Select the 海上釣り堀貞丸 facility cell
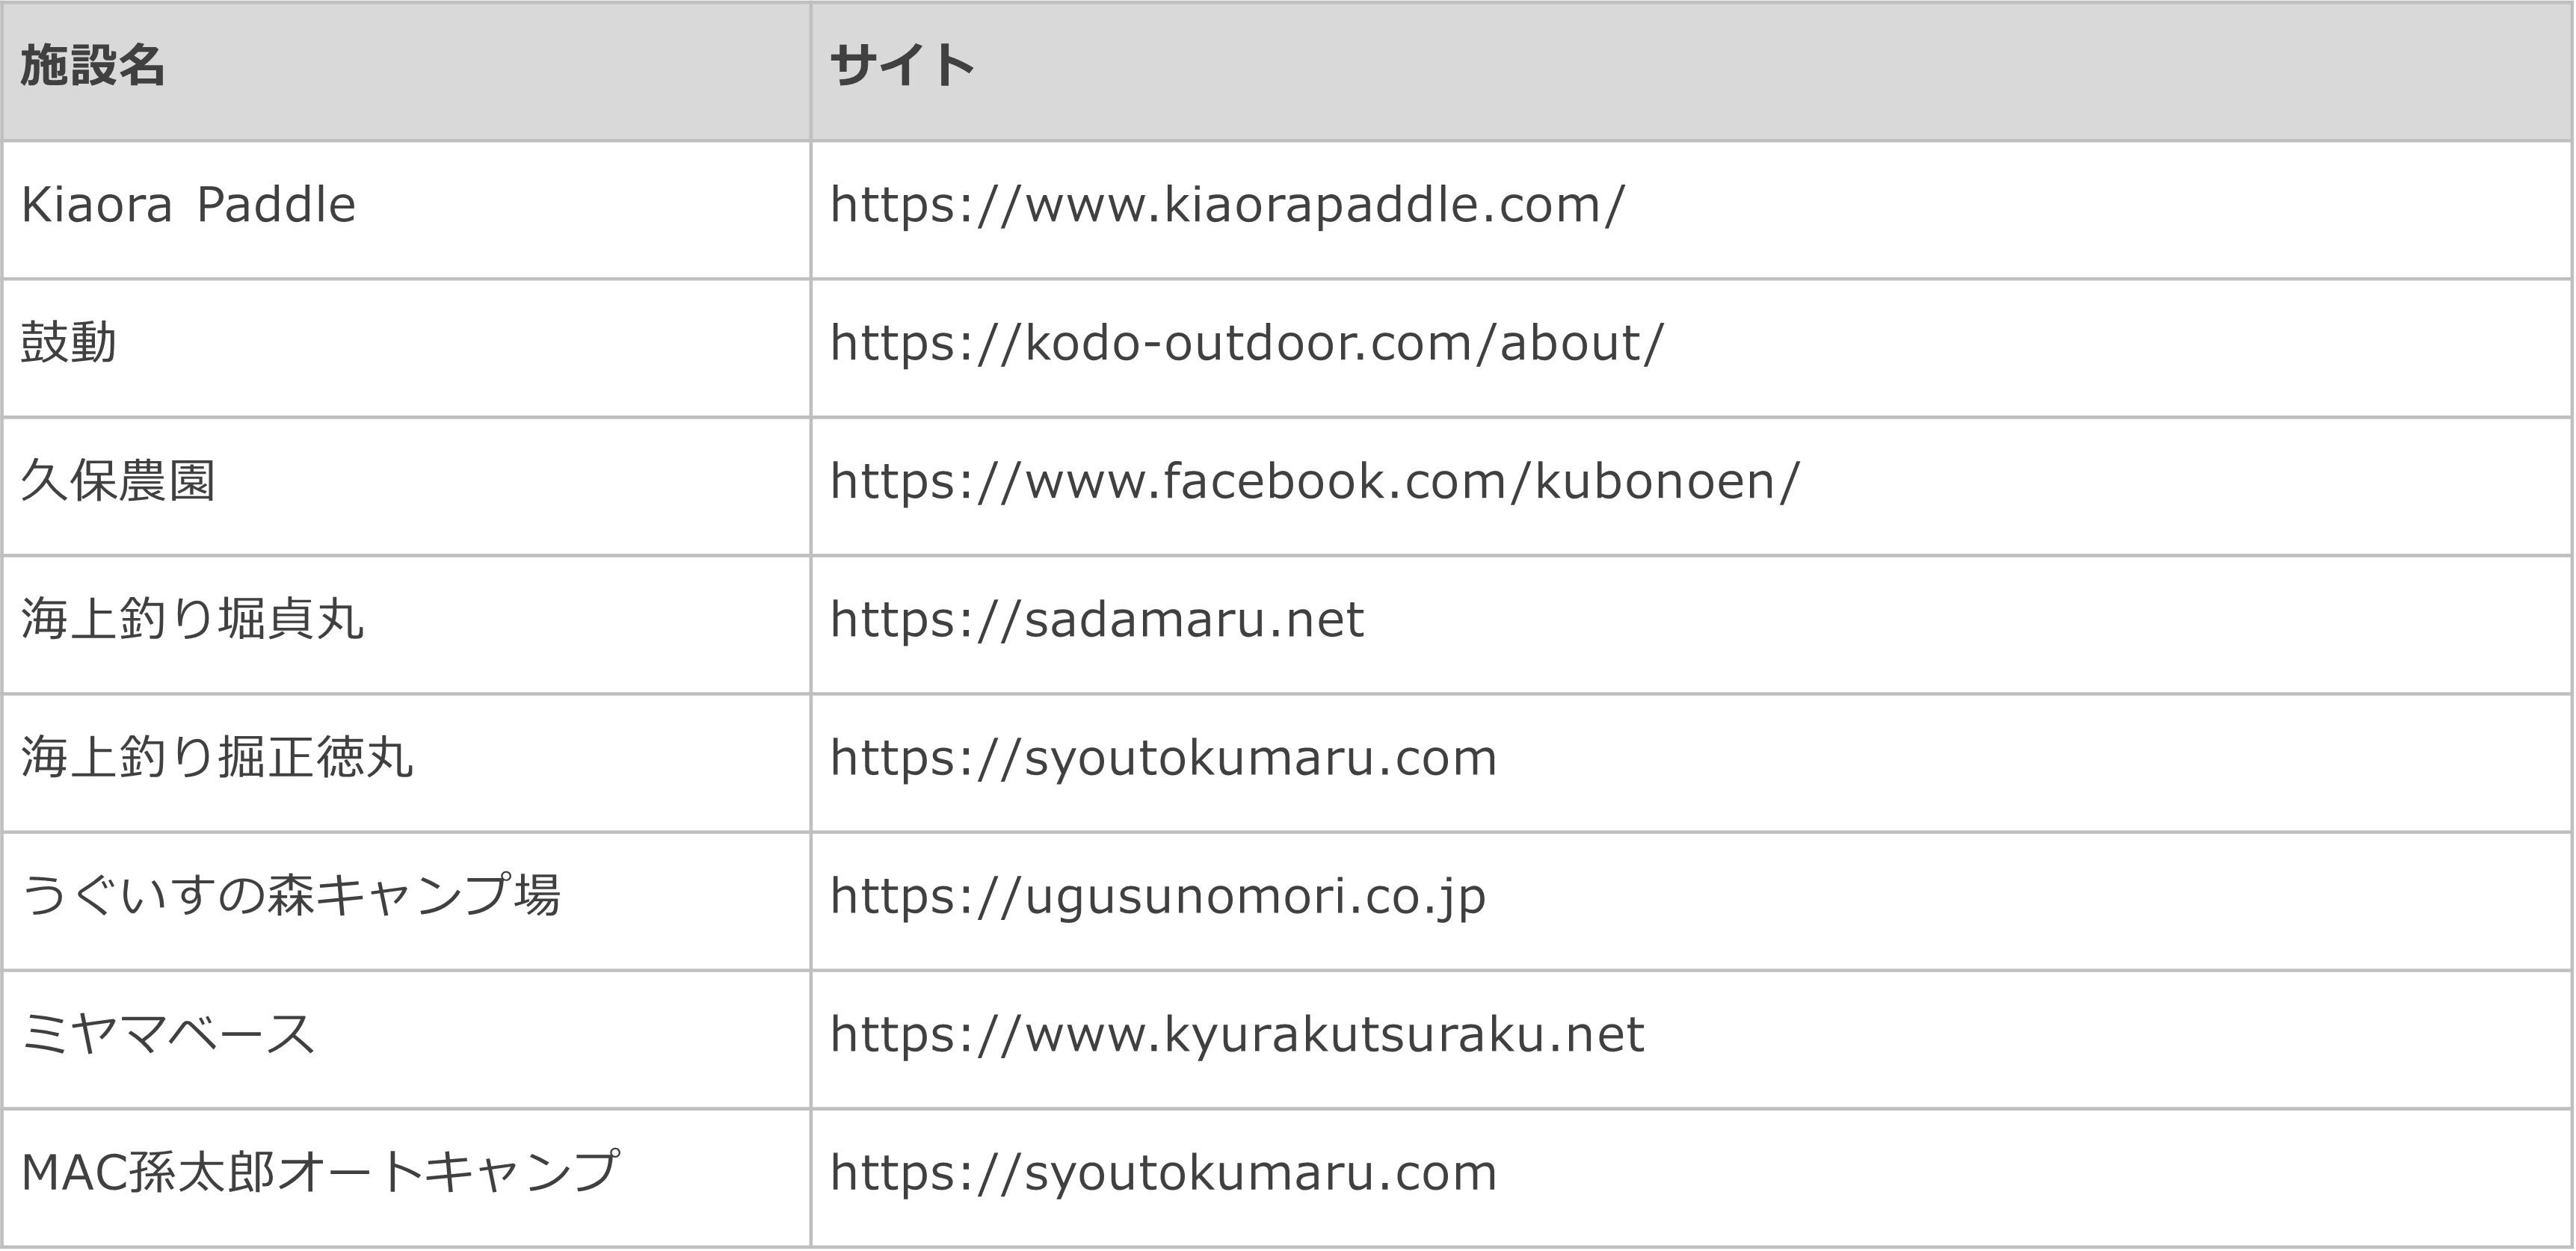2576x1251 pixels. point(406,624)
